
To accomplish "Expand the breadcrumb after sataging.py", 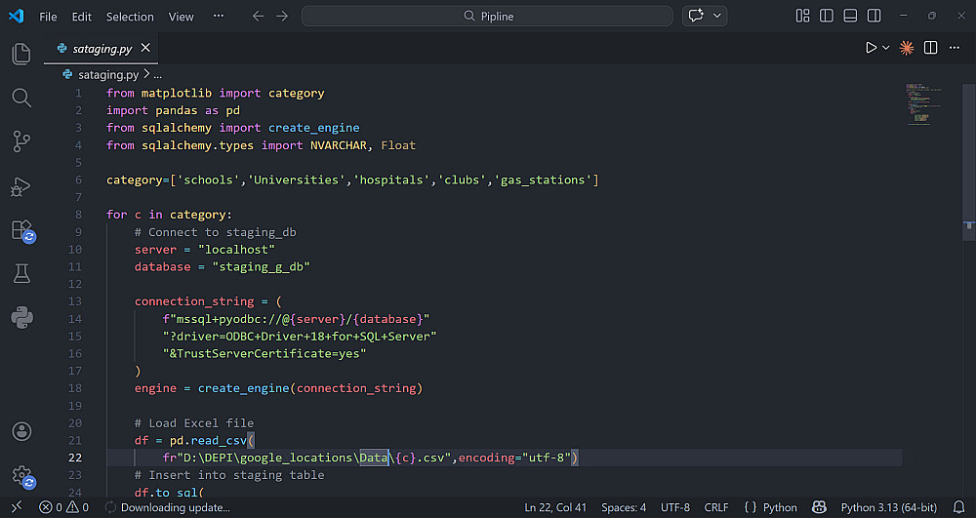I will 158,74.
